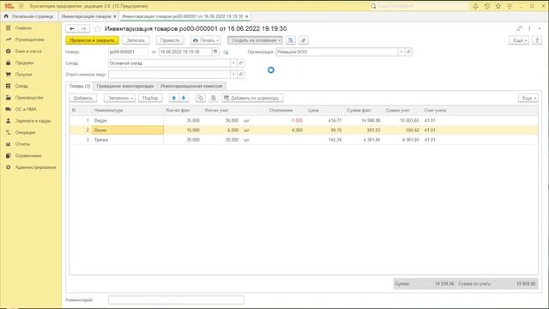Click the Провести button
This screenshot has height=309, width=549.
(x=170, y=40)
